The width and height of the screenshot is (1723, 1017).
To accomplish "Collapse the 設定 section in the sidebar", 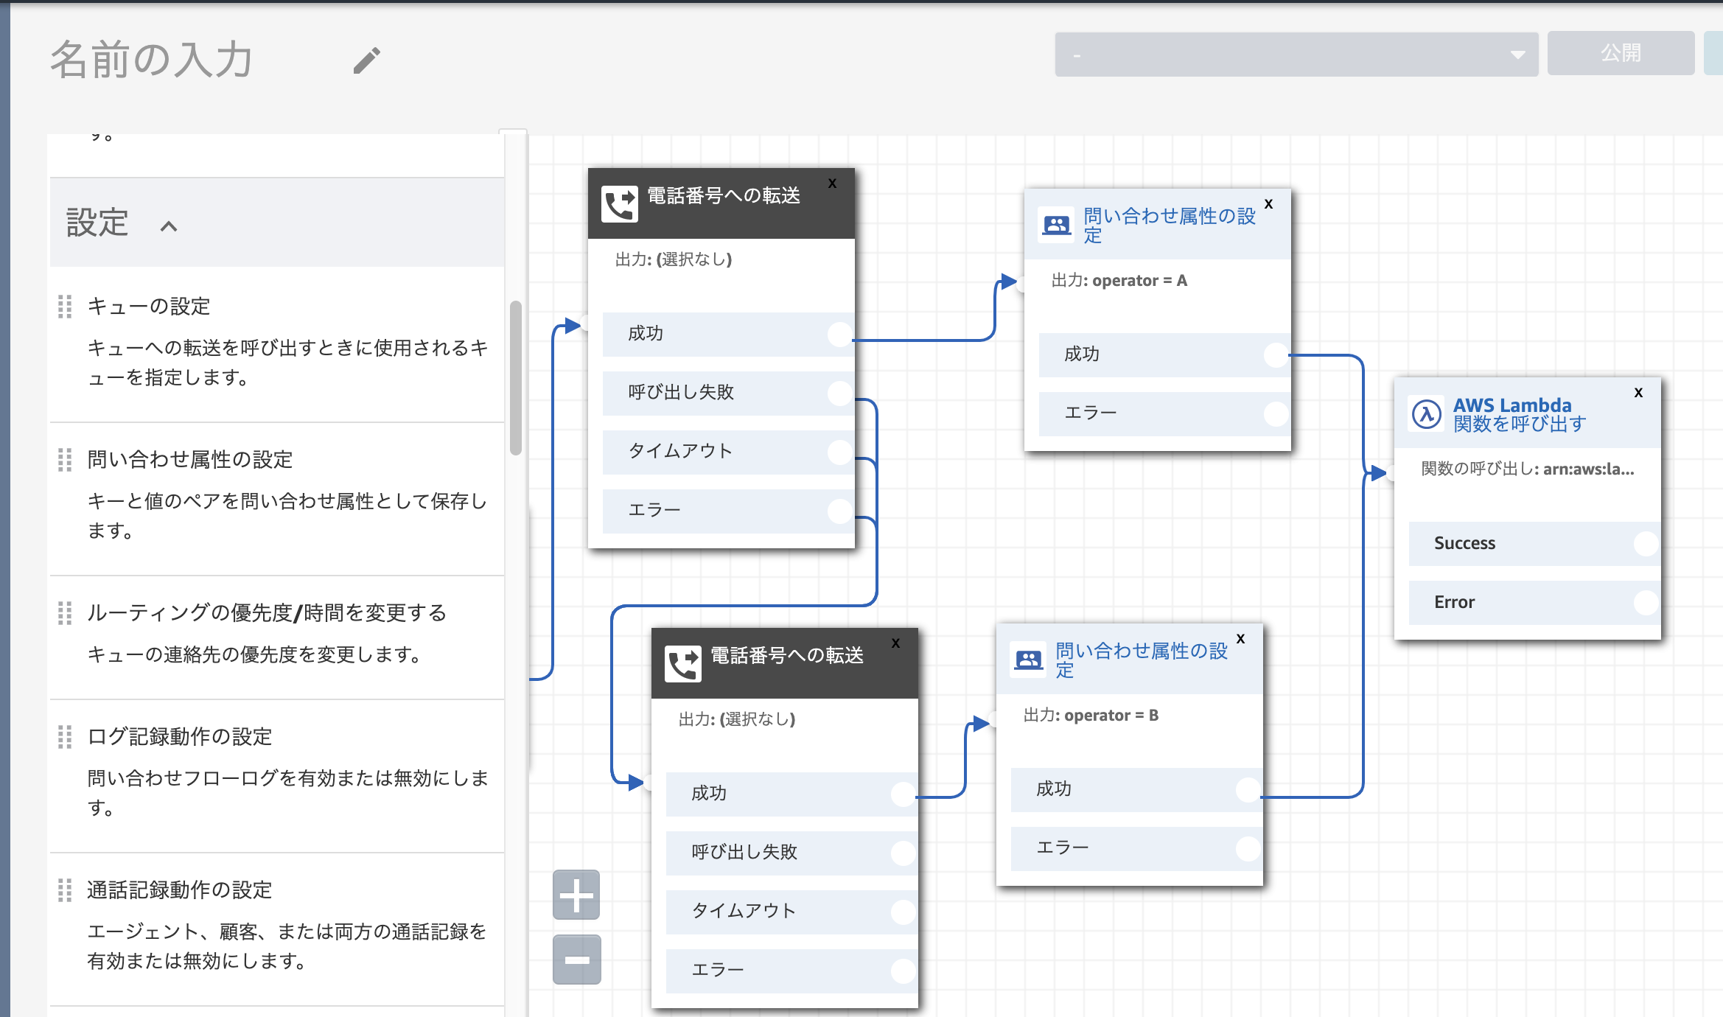I will (x=172, y=225).
